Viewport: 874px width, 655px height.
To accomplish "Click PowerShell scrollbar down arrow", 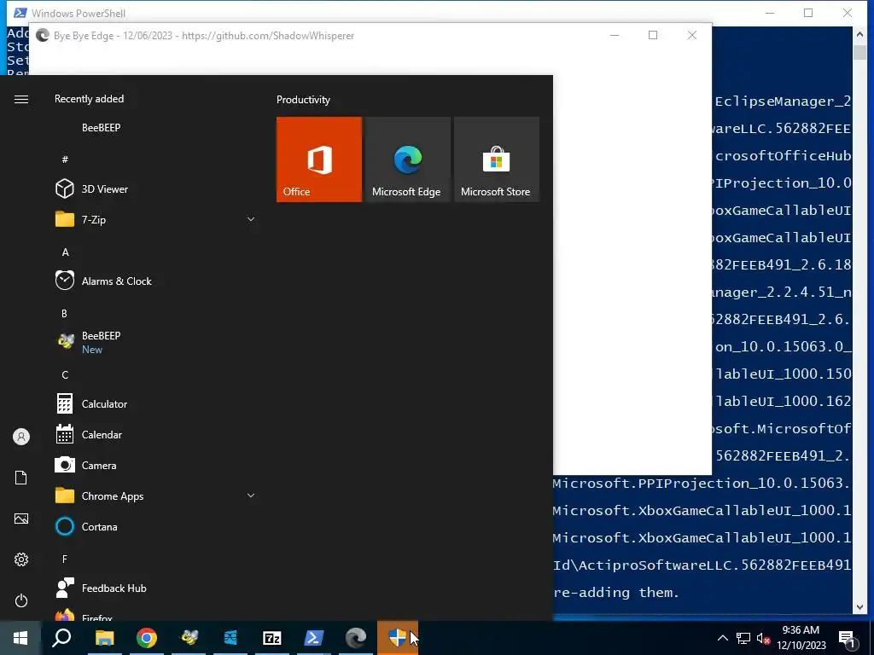I will tap(859, 607).
